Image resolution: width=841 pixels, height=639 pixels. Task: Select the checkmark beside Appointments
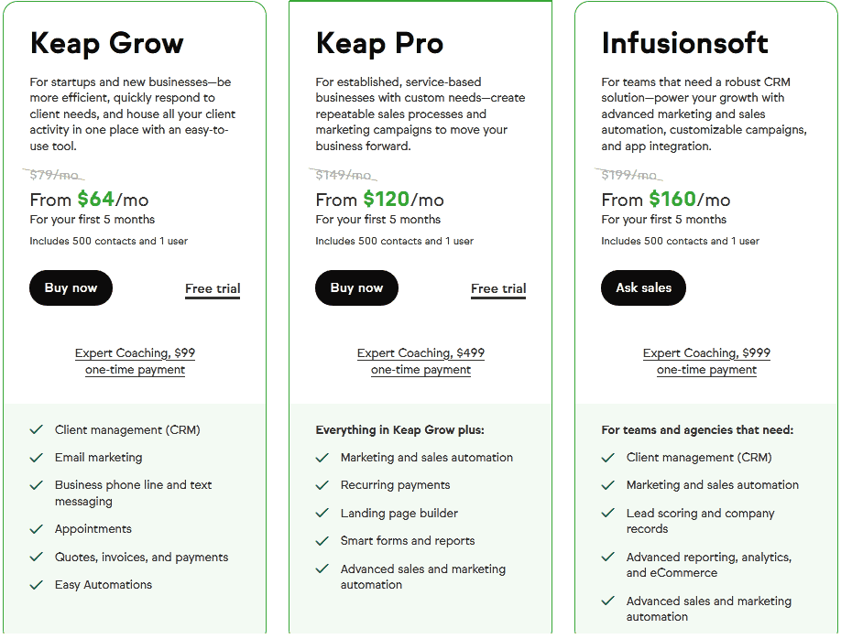pos(36,528)
